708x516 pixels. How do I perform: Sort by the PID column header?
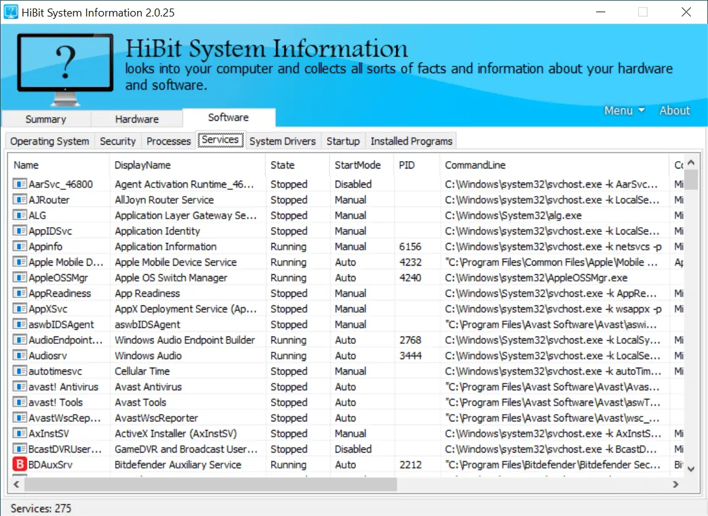pos(417,165)
